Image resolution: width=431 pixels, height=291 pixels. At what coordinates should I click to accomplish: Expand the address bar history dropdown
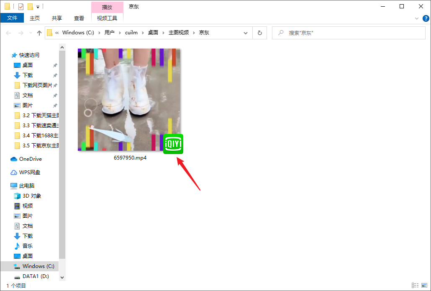click(x=246, y=33)
